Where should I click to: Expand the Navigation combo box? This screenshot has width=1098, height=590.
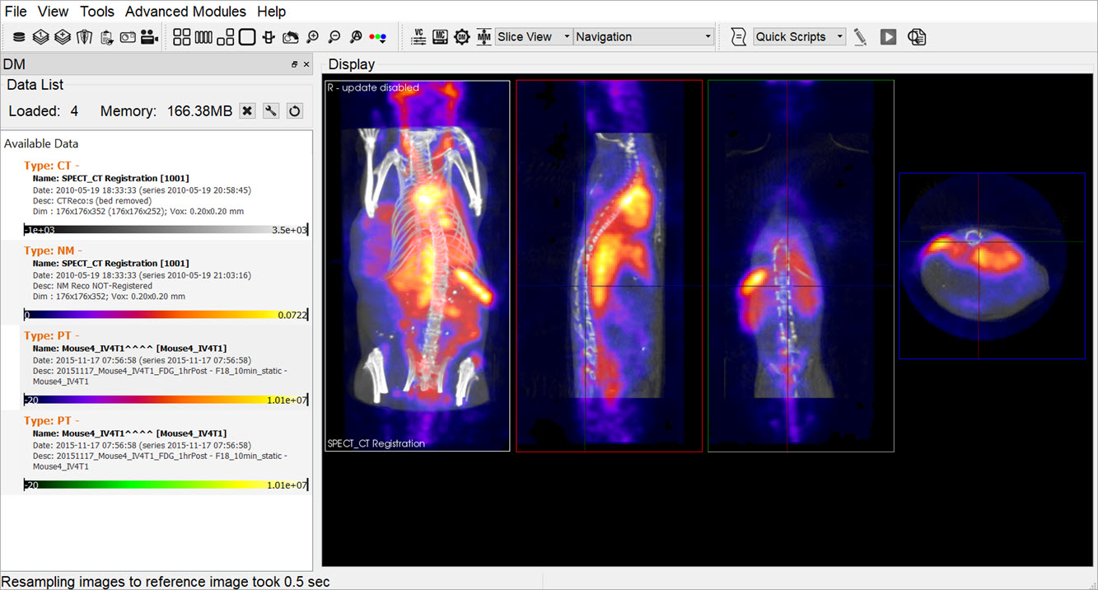643,37
